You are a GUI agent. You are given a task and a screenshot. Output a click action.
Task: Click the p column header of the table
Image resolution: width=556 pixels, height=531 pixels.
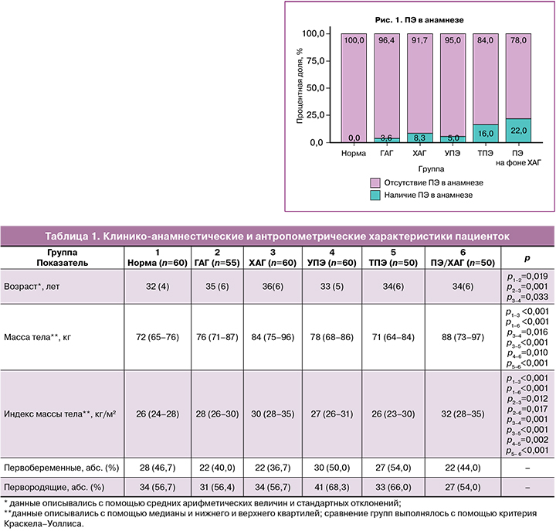click(526, 257)
